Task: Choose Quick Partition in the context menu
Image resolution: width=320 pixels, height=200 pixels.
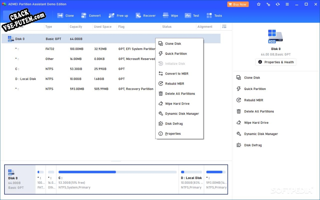Action: point(179,54)
